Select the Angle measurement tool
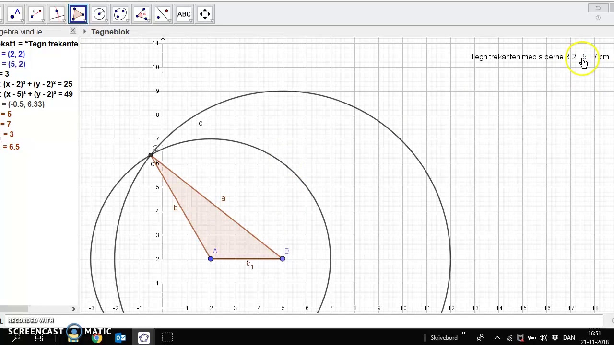Image resolution: width=614 pixels, height=345 pixels. click(x=142, y=14)
